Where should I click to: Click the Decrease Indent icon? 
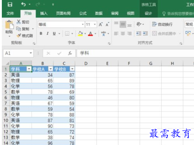[x=139, y=34]
